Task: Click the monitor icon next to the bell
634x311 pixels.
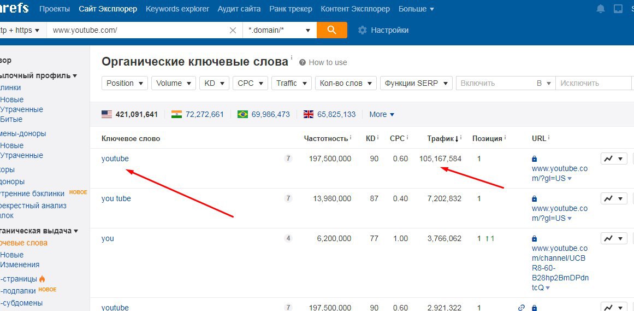Action: pyautogui.click(x=618, y=9)
